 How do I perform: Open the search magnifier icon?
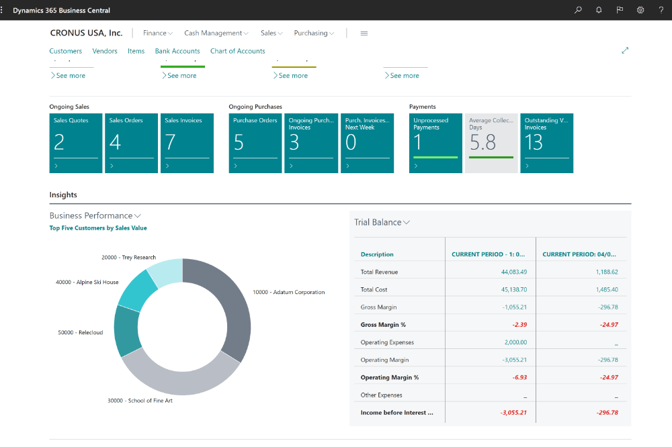(x=578, y=10)
